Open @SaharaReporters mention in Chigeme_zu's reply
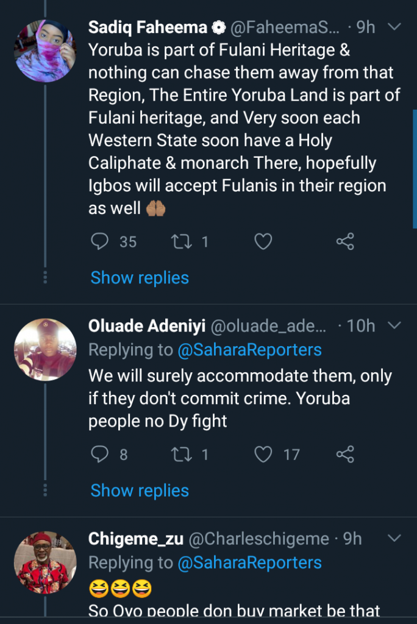The image size is (417, 624). click(249, 563)
